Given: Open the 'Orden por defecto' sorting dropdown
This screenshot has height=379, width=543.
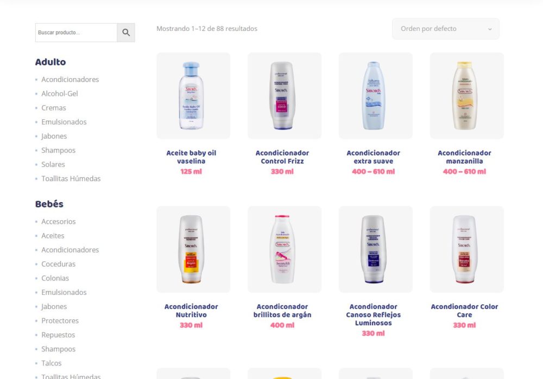Looking at the screenshot, I should tap(445, 29).
